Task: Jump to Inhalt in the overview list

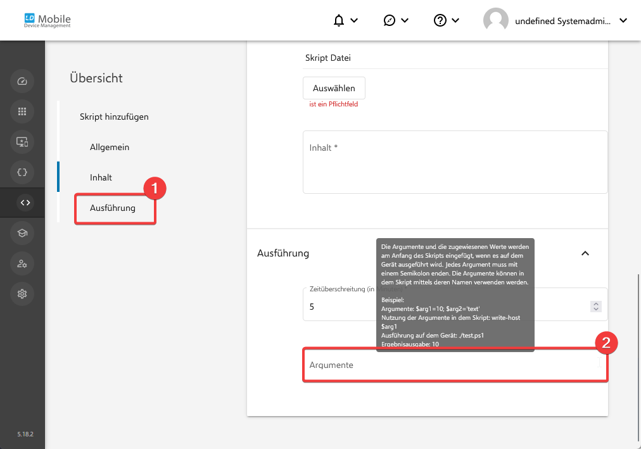Action: click(x=101, y=177)
